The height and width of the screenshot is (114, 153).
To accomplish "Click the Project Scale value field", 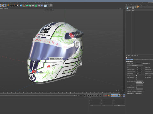I will tap(139, 63).
